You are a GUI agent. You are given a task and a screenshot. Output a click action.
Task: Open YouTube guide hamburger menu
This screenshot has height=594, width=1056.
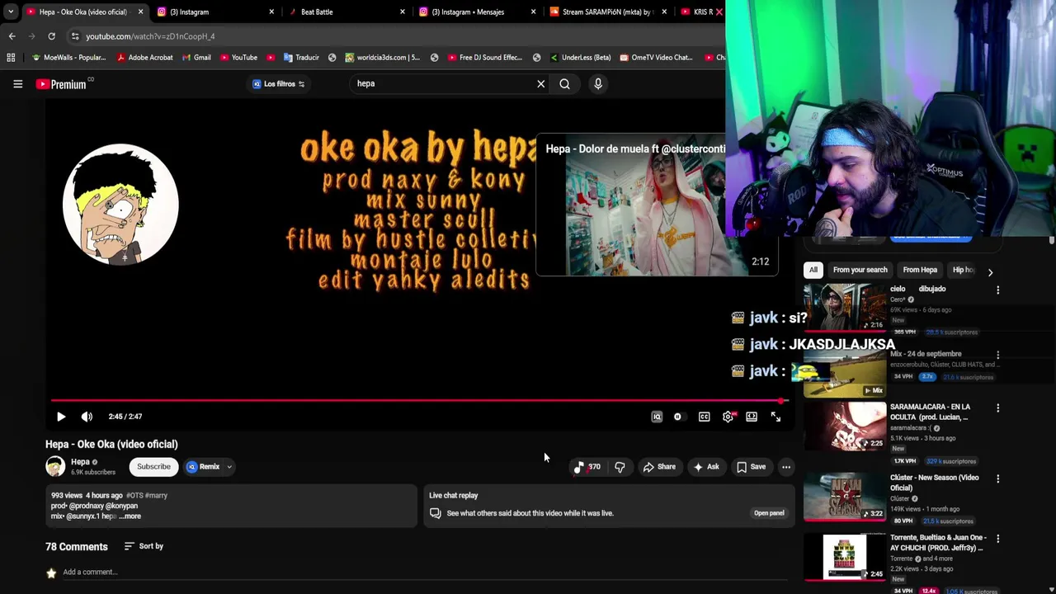coord(17,83)
